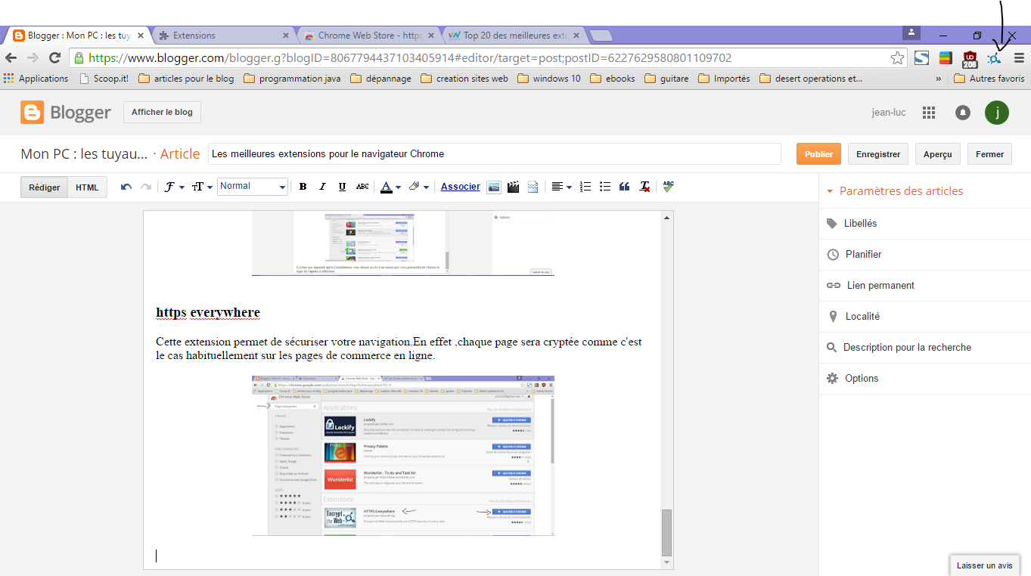Screen dimensions: 1031x576
Task: Toggle underline formatting
Action: pos(342,187)
